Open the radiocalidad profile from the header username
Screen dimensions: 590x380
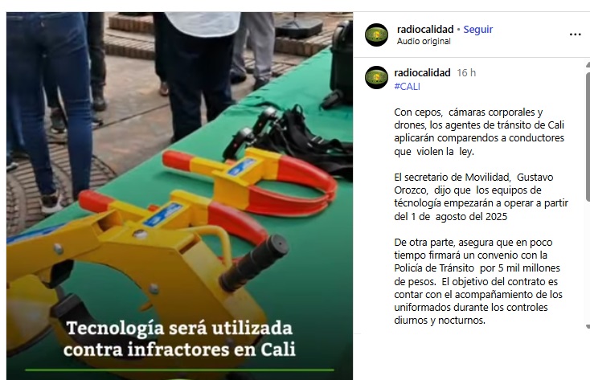click(425, 30)
